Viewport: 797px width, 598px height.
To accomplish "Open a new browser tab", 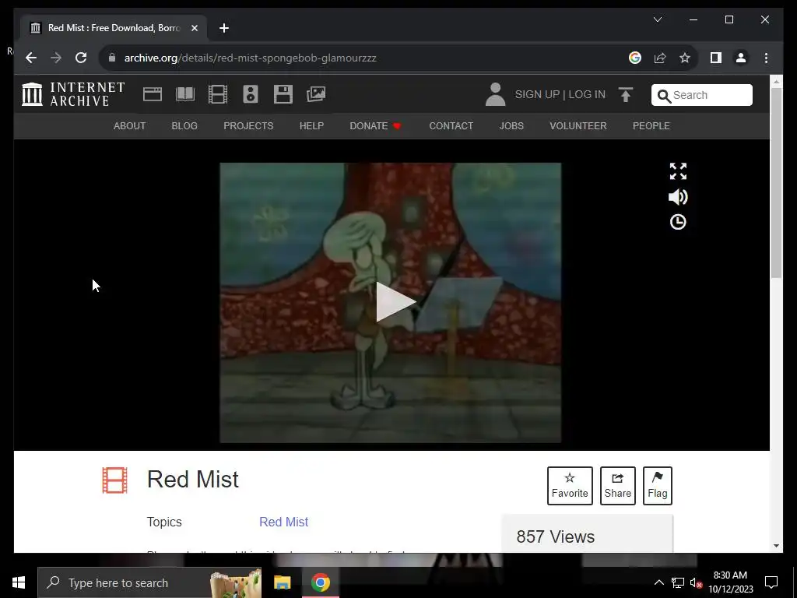I will [x=224, y=28].
